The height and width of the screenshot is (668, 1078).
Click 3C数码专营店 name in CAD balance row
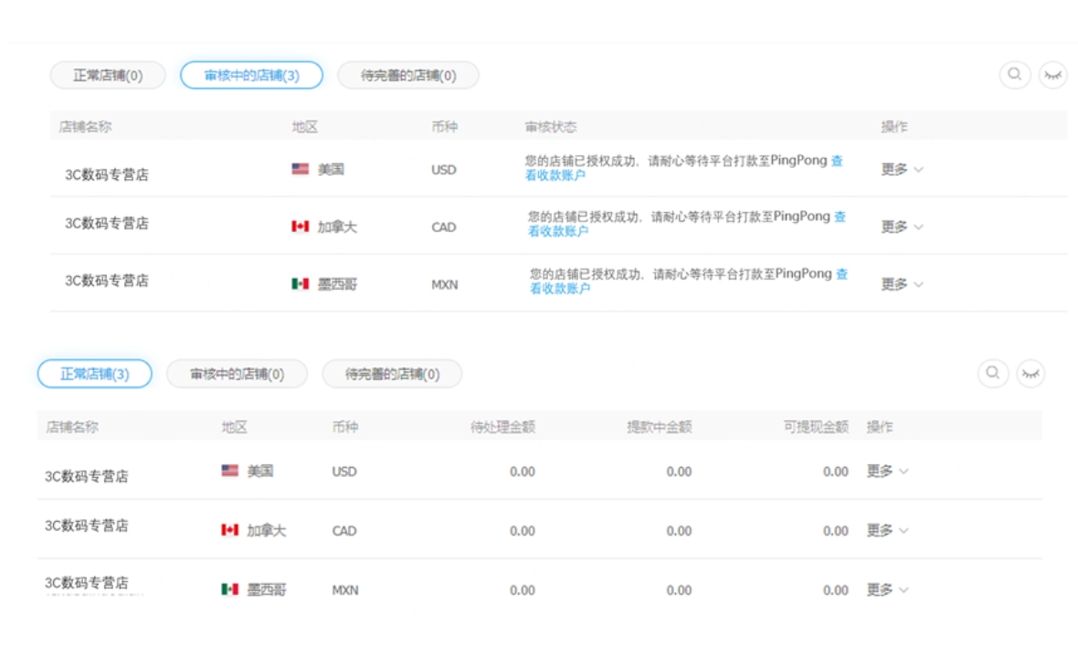(x=87, y=525)
